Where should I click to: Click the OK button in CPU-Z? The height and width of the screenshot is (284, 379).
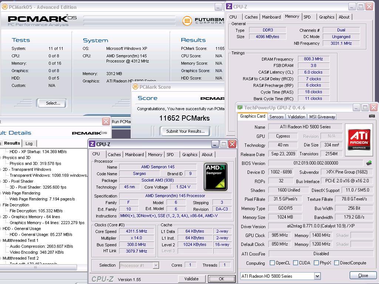tap(221, 279)
